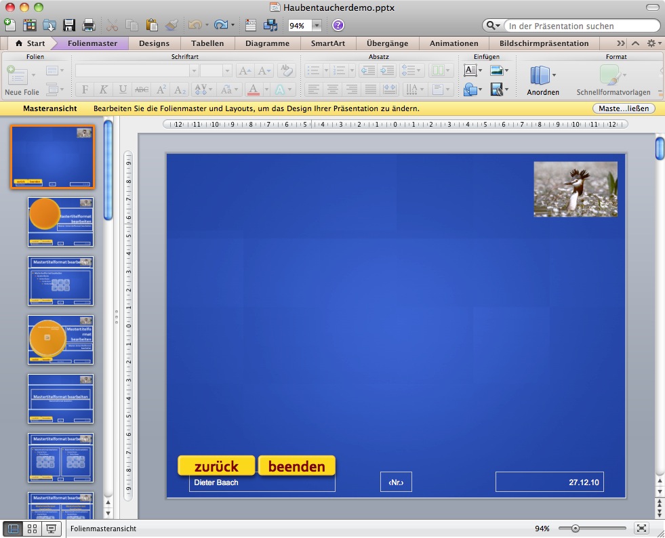
Task: Click the Insert Shape icon
Action: [x=470, y=89]
